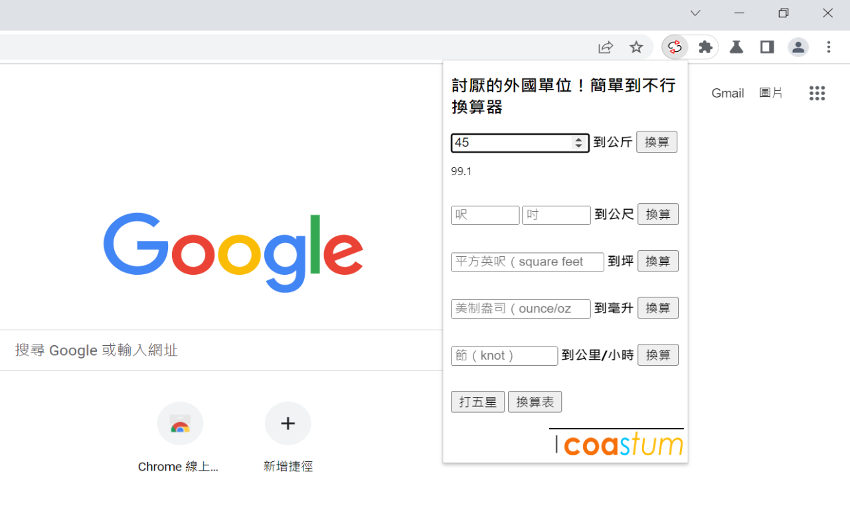
Task: Click the number spinner on the 45 field
Action: [x=578, y=143]
